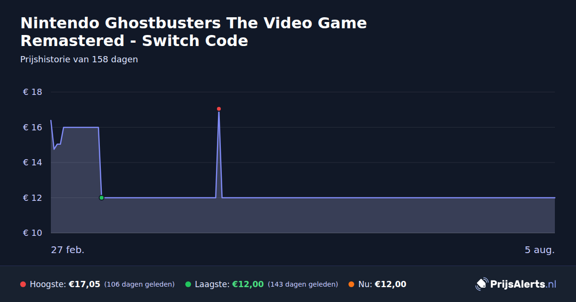Click the green Laagste legend dot
The image size is (576, 302).
(x=188, y=284)
